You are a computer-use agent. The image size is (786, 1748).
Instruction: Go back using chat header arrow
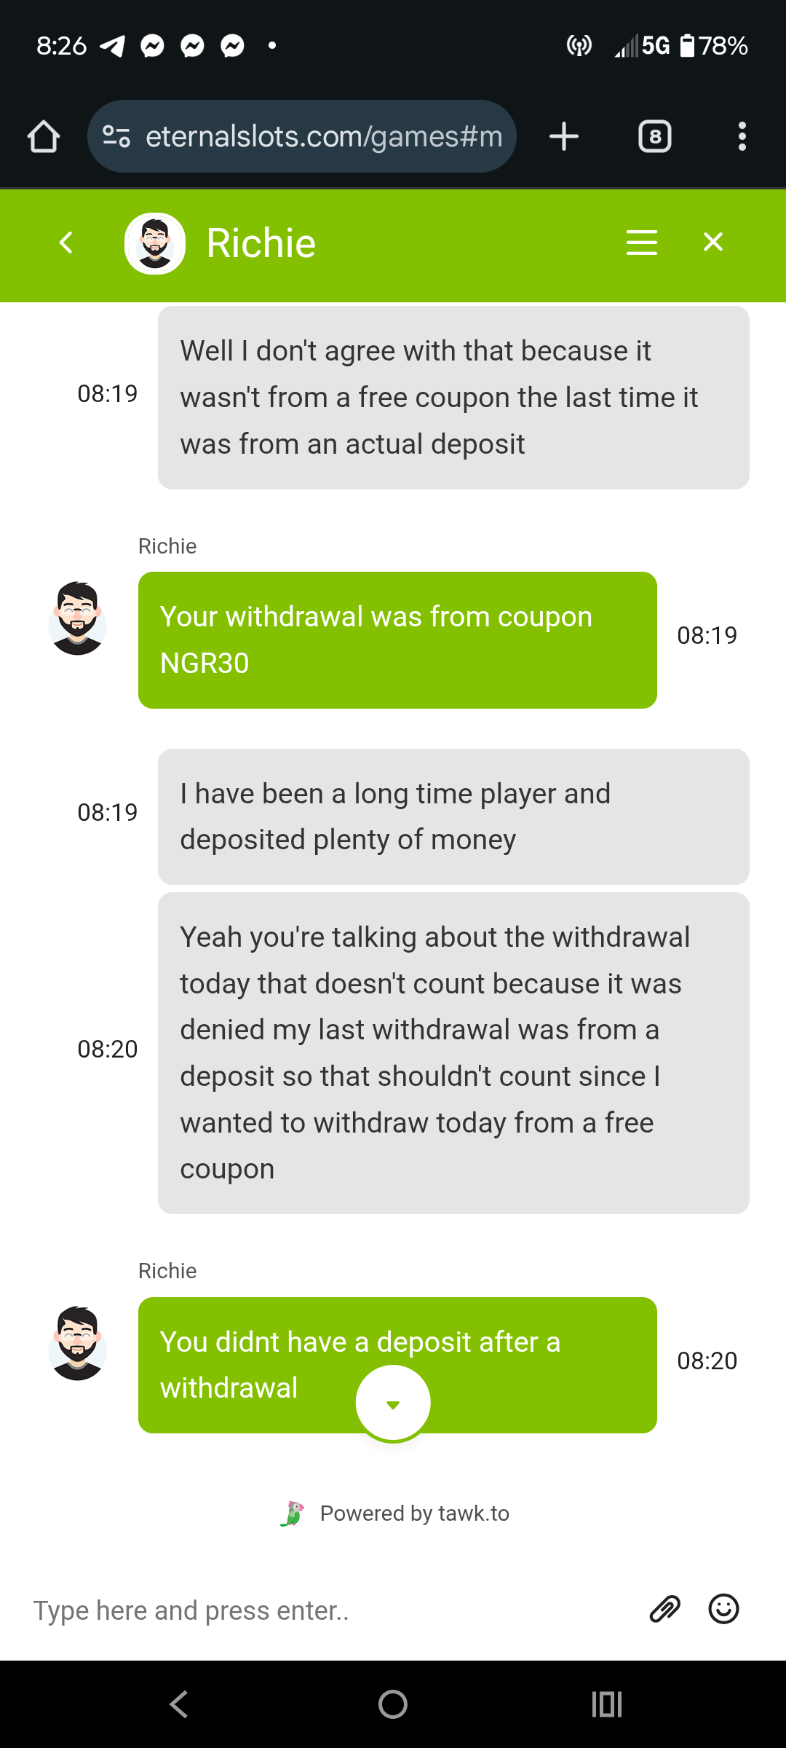pyautogui.click(x=66, y=242)
